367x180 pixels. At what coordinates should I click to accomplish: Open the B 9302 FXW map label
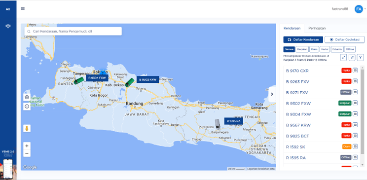pyautogui.click(x=147, y=79)
